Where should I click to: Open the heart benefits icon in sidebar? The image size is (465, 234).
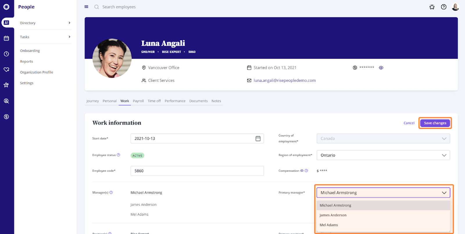click(6, 70)
